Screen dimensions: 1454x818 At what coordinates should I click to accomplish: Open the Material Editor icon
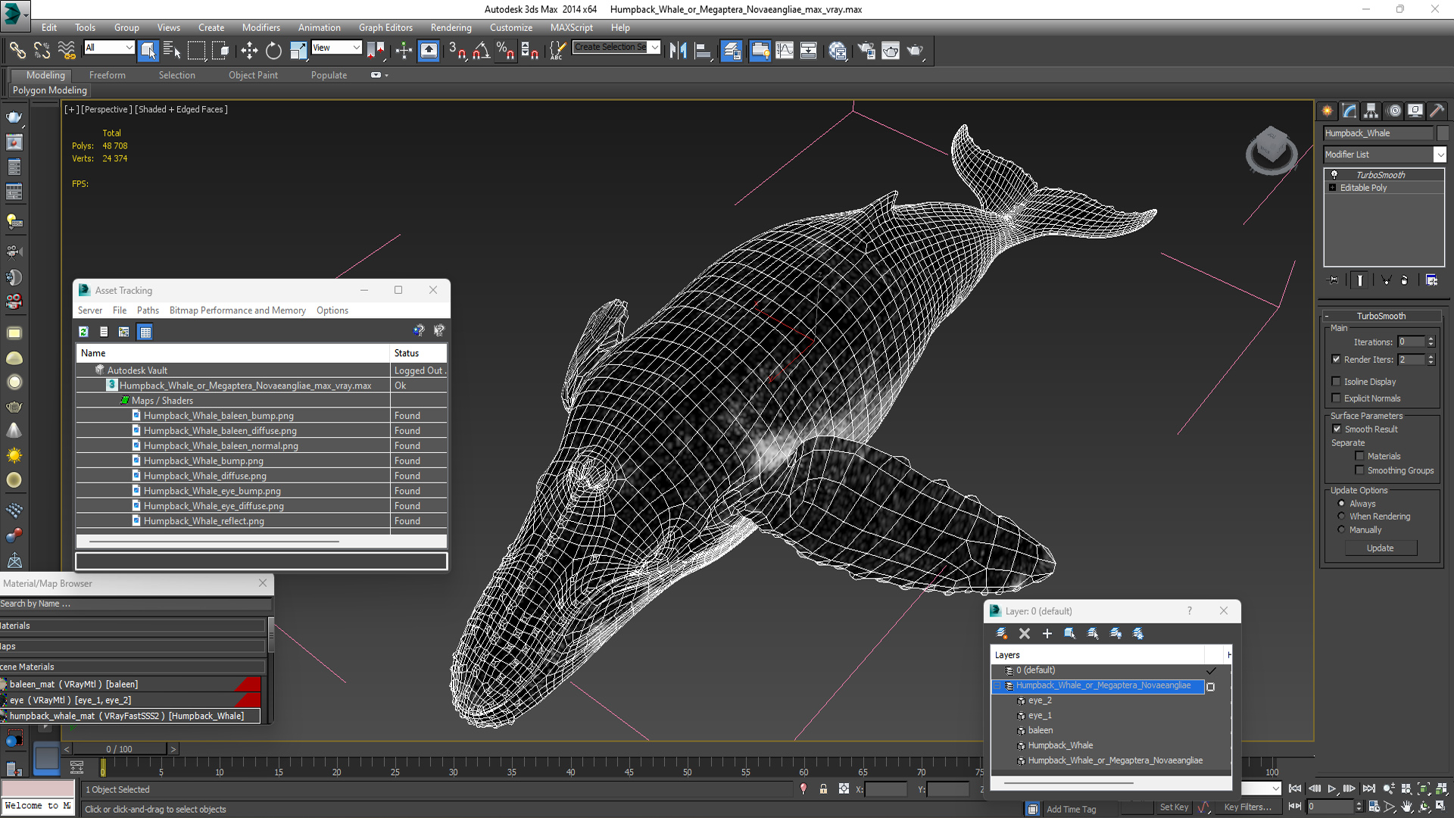tap(838, 51)
